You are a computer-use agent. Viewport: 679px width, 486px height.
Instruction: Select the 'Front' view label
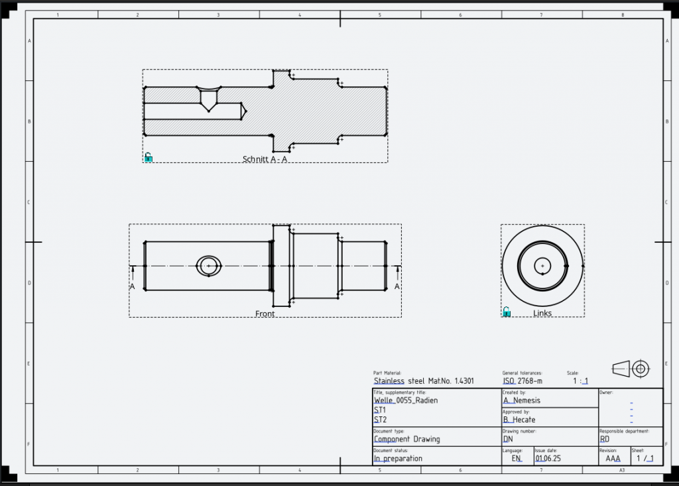pos(265,314)
